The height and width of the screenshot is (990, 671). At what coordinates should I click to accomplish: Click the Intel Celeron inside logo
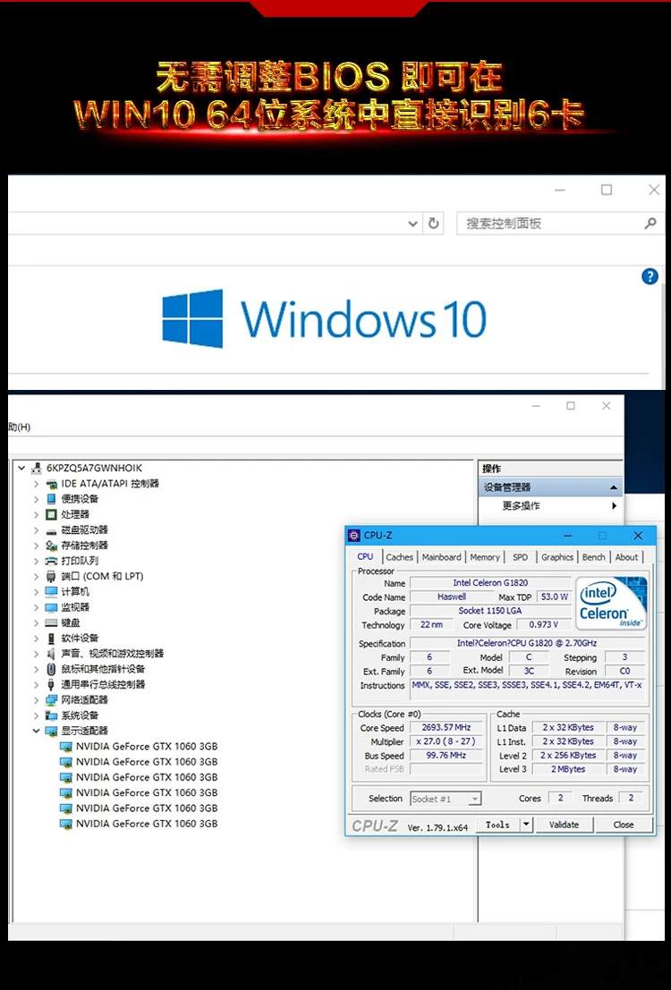click(611, 603)
